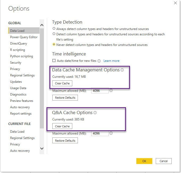Choose detect according to each file's setting
This screenshot has height=173, width=181.
pyautogui.click(x=54, y=34)
